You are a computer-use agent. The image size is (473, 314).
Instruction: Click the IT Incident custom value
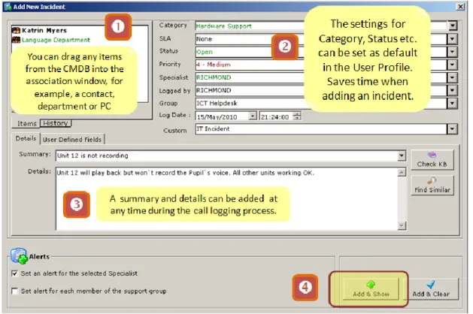(213, 128)
